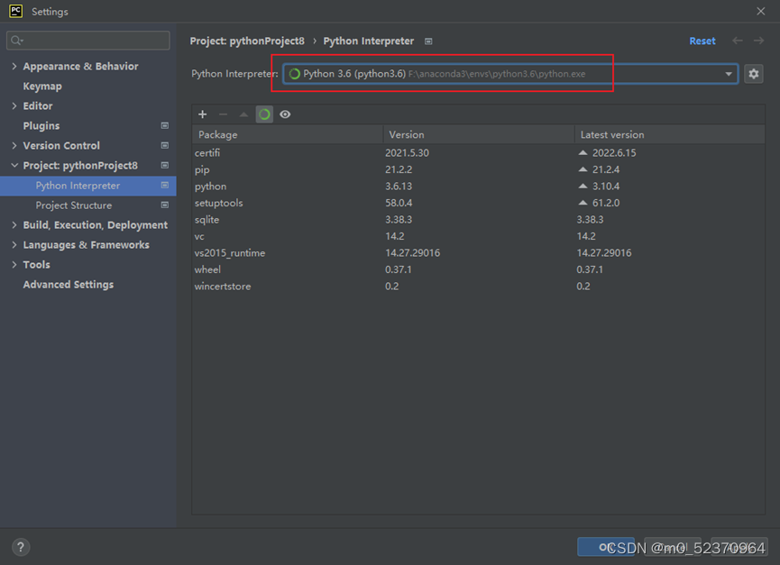This screenshot has width=780, height=565.
Task: Select the pip package row
Action: coord(479,169)
